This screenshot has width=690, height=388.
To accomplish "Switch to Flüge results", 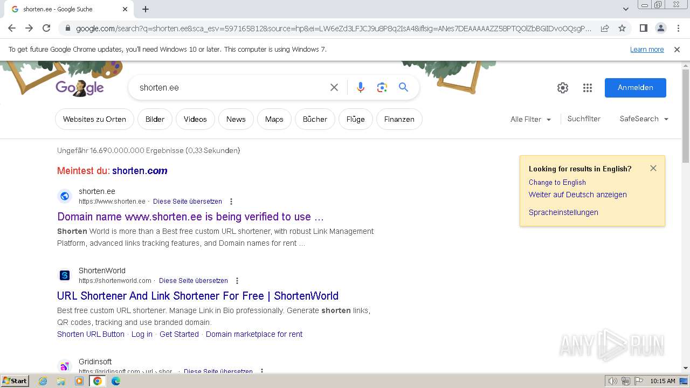I will coord(356,119).
